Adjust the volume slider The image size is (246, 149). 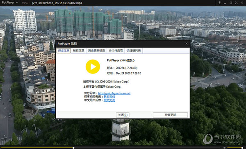tap(235, 148)
